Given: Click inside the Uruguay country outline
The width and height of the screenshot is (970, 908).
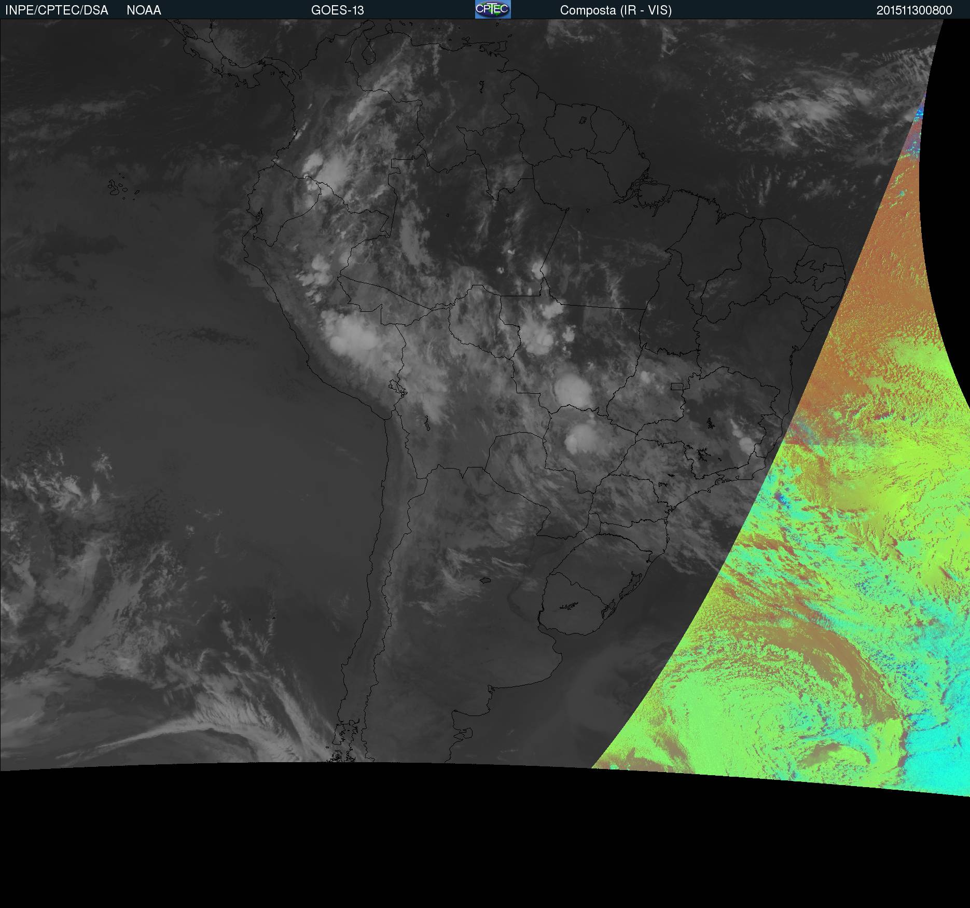Looking at the screenshot, I should click(x=576, y=602).
